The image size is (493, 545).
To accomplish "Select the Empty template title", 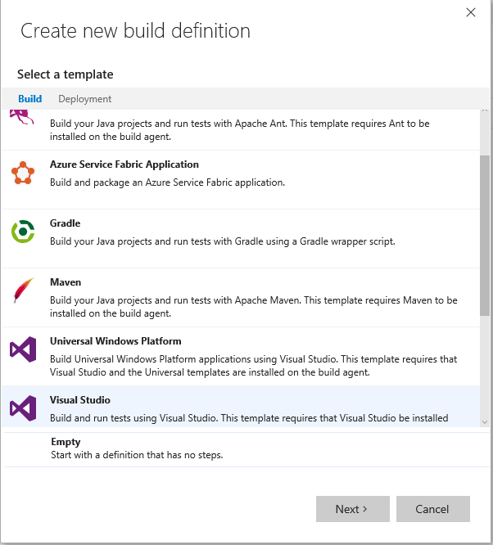I will click(66, 442).
